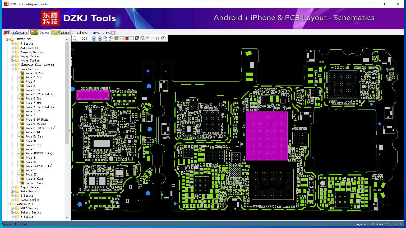Select Nova 4E(P30 Lite) entry
The image size is (406, 228).
coord(39,153)
